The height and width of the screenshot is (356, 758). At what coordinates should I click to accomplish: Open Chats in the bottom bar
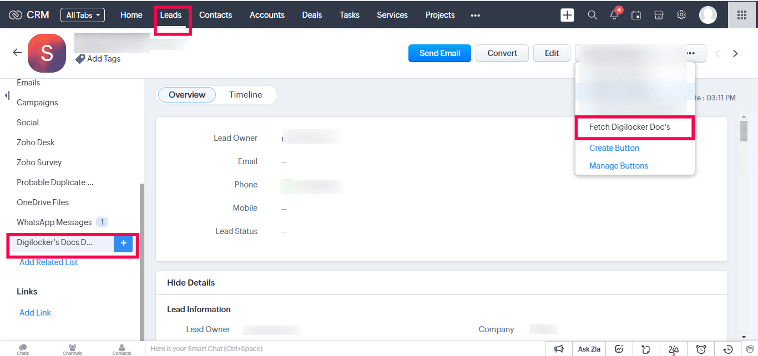click(23, 349)
